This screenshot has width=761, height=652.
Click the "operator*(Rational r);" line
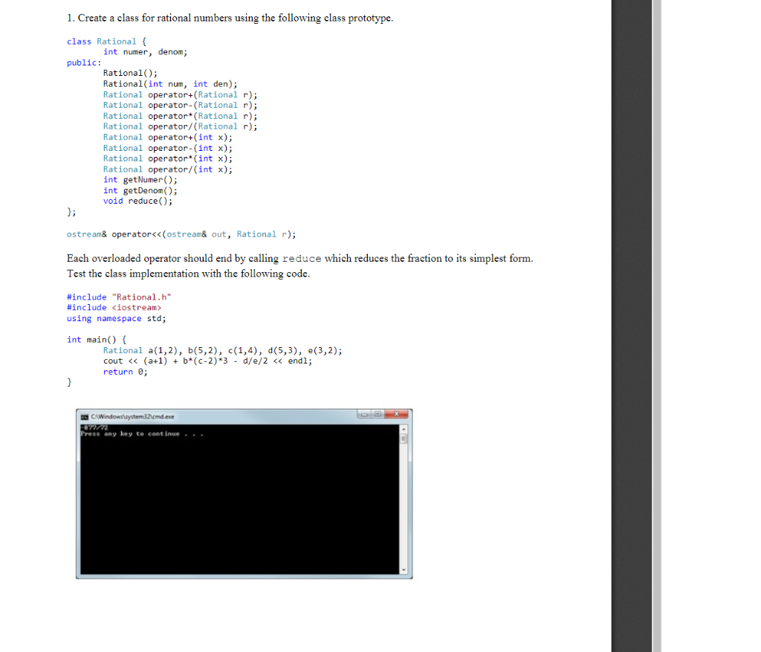coord(180,116)
